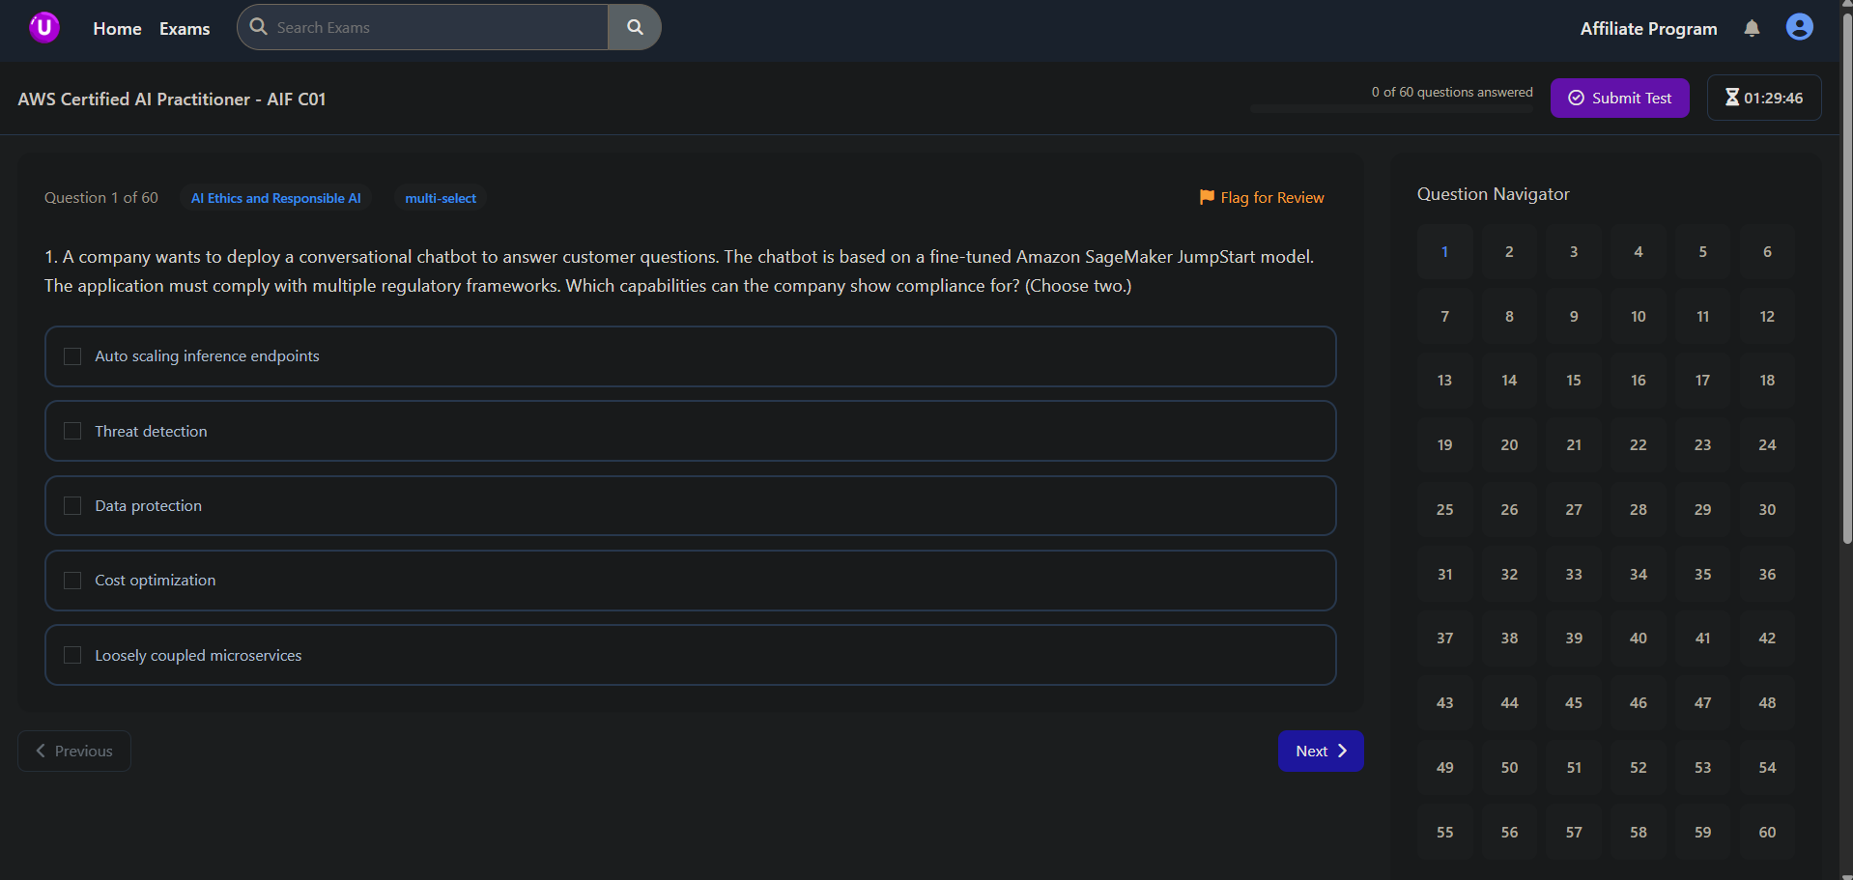Screen dimensions: 1853x880
Task: Jump to question 22 in navigator
Action: coord(1639,444)
